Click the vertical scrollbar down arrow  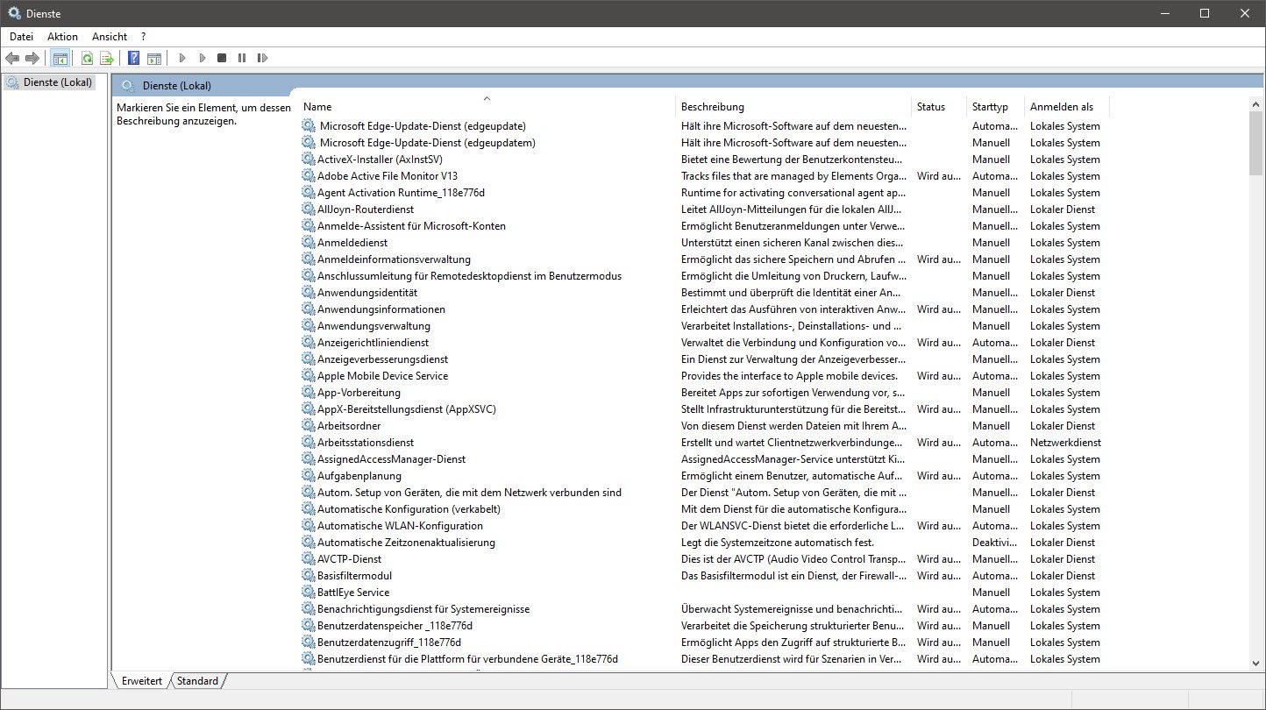pos(1256,664)
